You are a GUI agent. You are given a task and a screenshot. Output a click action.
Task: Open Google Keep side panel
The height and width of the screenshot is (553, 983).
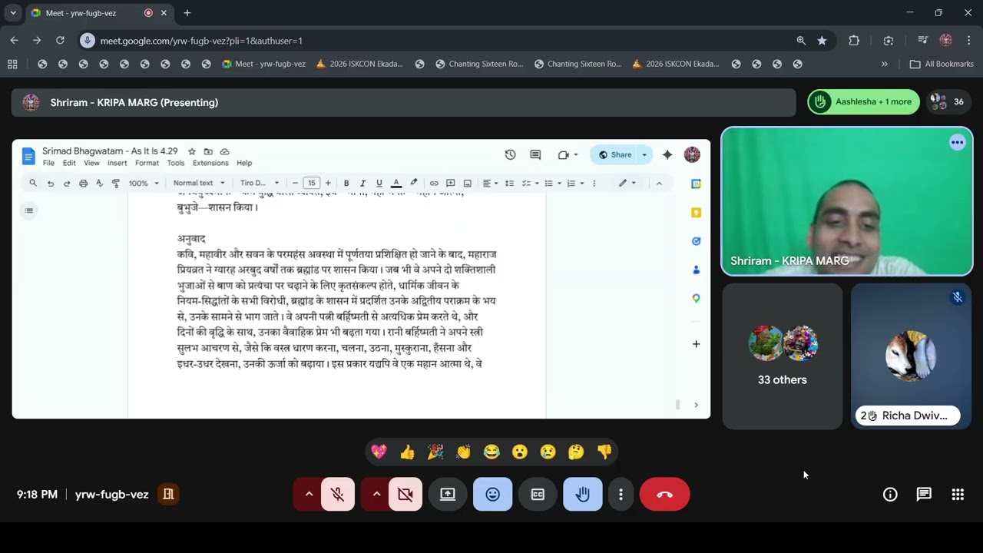(696, 213)
